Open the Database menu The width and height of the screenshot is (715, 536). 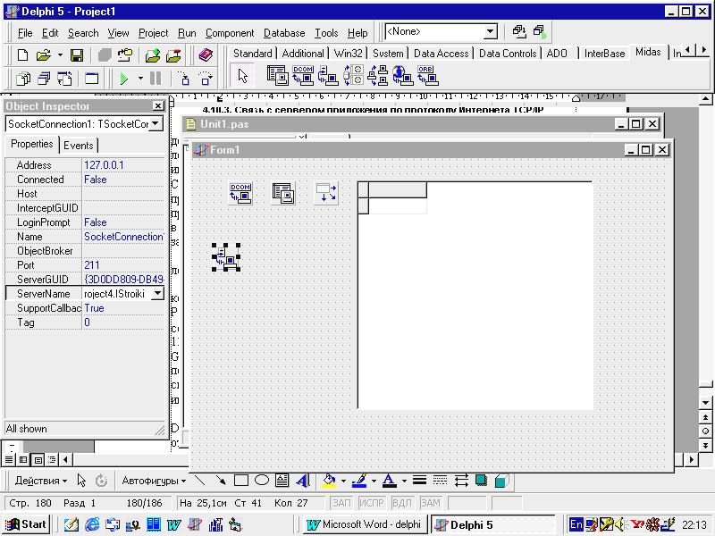(284, 33)
